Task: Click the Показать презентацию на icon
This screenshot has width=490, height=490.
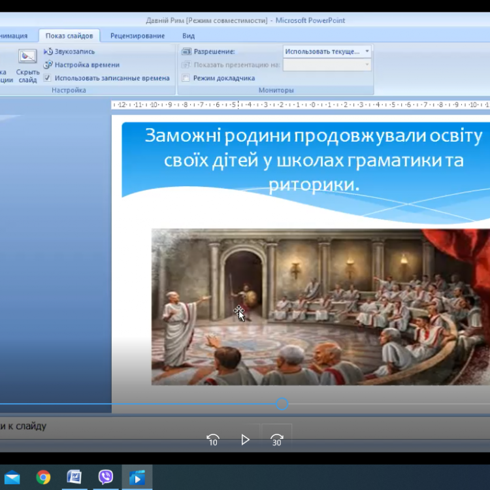Action: (x=186, y=65)
